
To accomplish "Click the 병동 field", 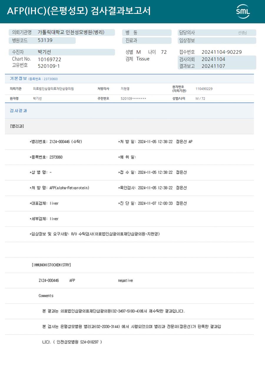I will (147, 33).
